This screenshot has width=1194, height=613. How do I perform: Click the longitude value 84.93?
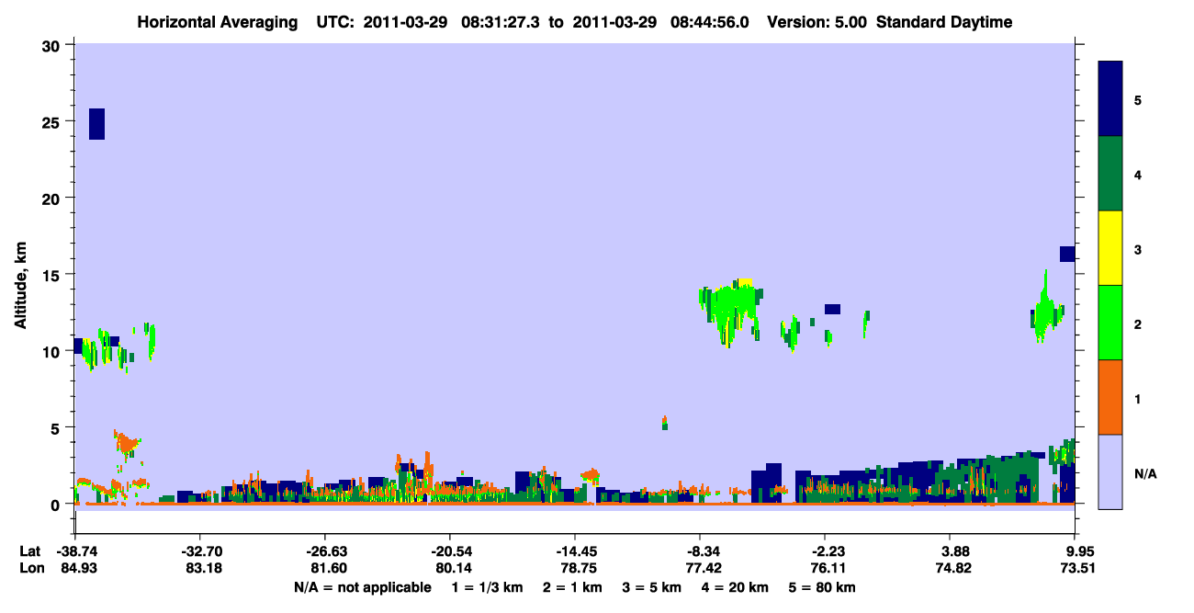(x=78, y=568)
